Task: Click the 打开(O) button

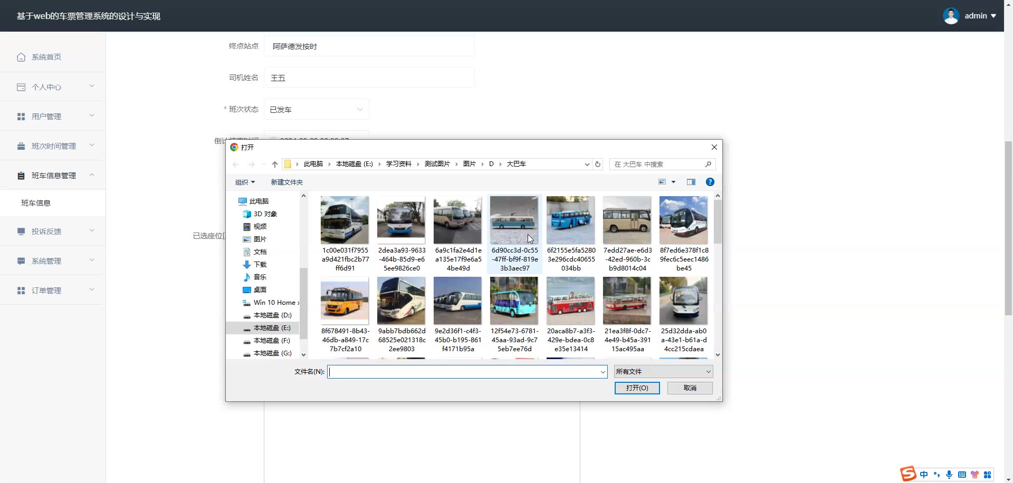Action: pos(637,388)
